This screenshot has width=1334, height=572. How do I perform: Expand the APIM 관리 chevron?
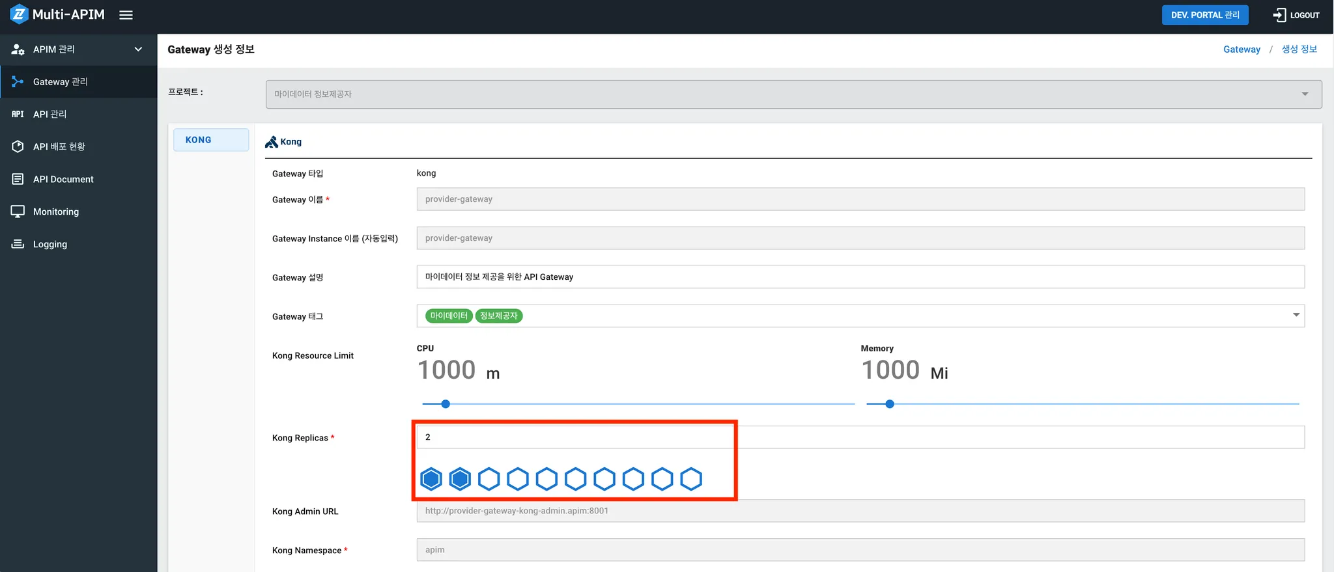click(x=138, y=49)
